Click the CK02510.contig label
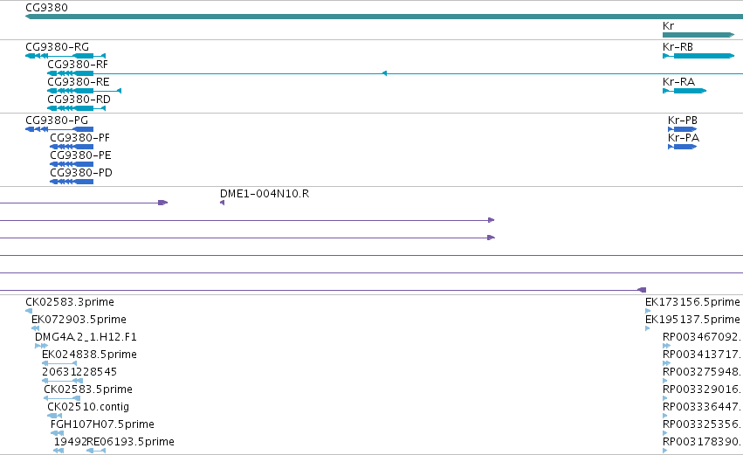This screenshot has width=743, height=455. pos(88,407)
